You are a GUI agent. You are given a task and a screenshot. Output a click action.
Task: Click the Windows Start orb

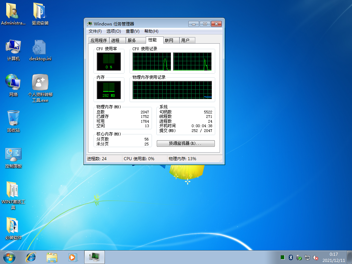coord(9,257)
